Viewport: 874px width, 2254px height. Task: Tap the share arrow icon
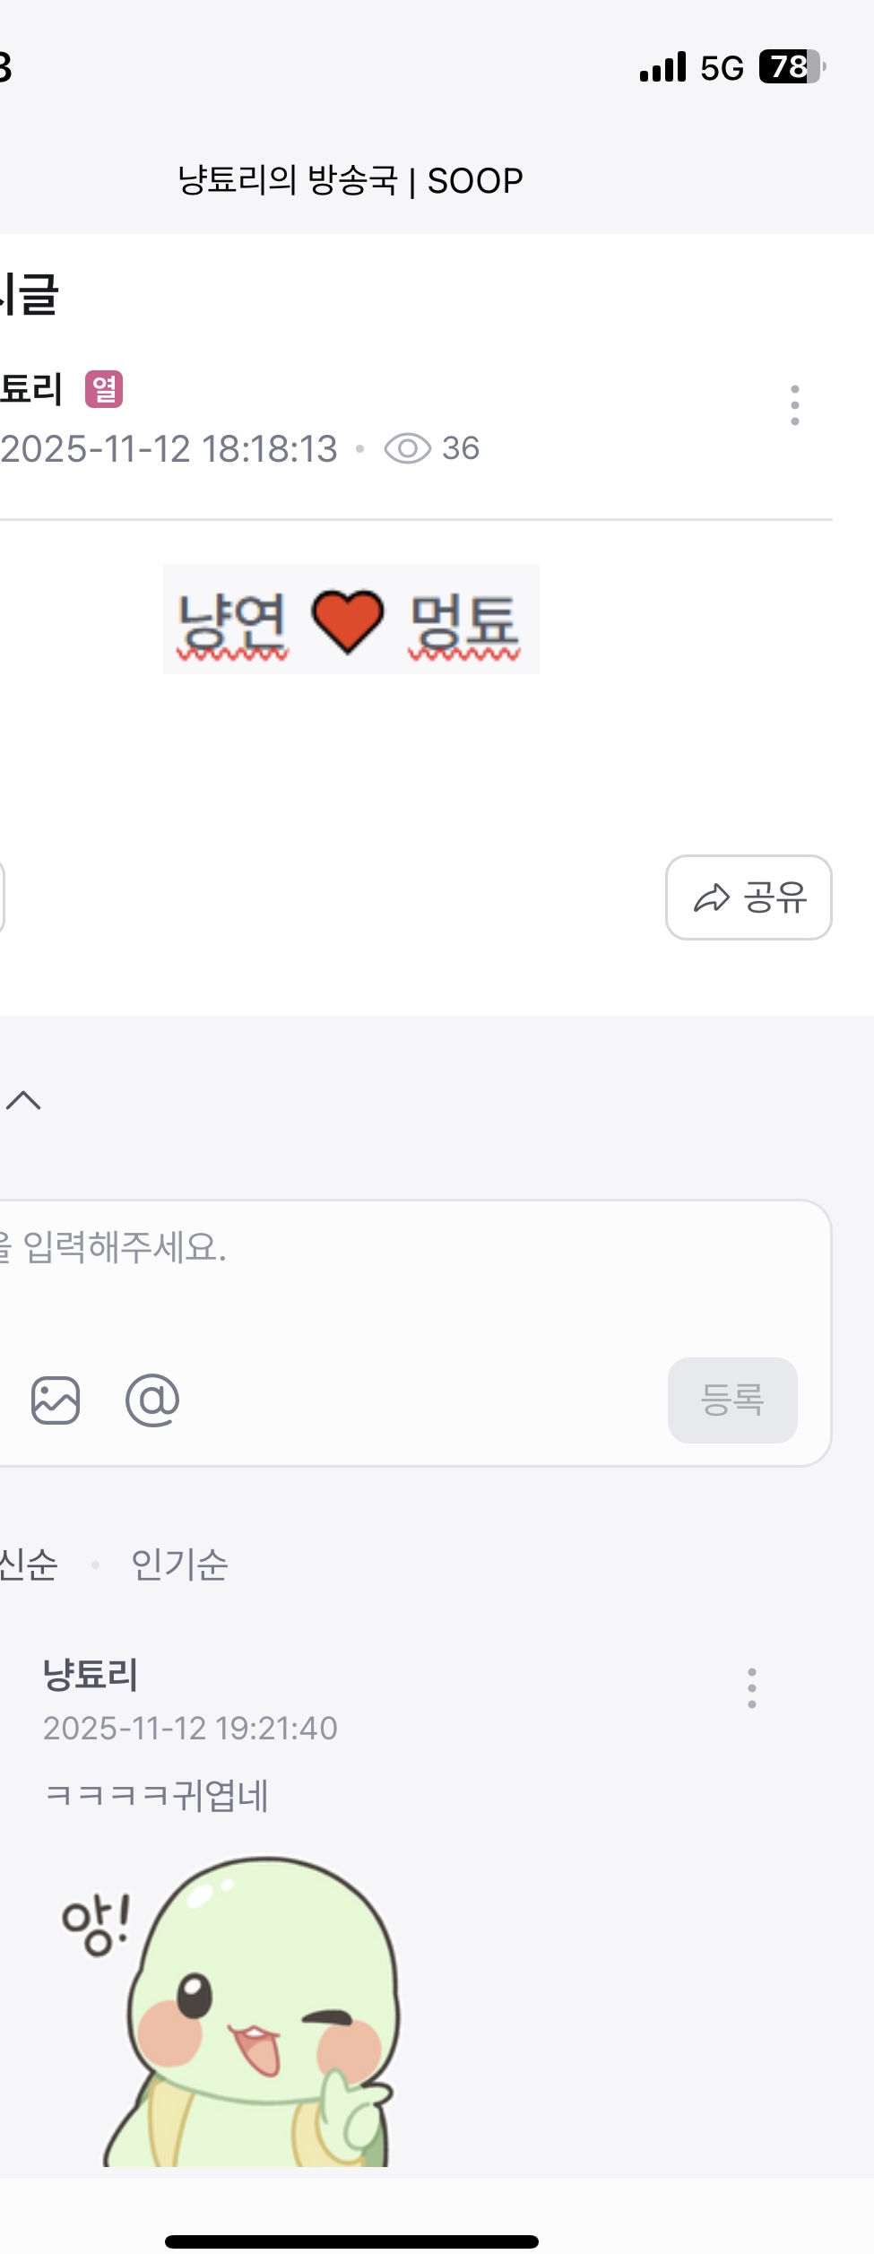tap(712, 897)
